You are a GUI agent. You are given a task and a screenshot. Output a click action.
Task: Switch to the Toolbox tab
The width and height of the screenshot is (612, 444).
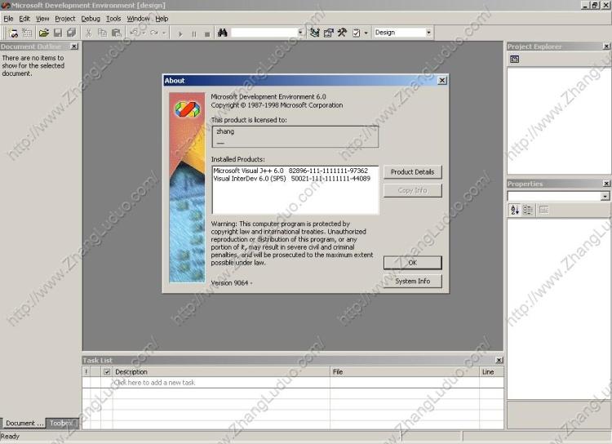(x=63, y=424)
